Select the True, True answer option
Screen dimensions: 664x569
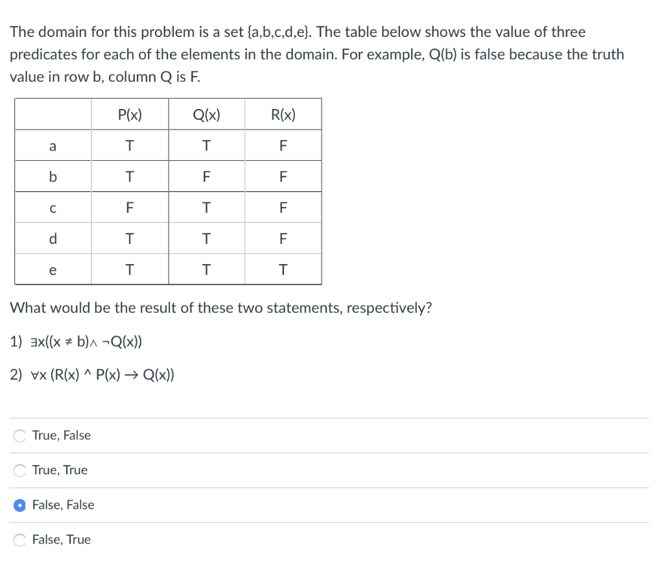click(19, 470)
